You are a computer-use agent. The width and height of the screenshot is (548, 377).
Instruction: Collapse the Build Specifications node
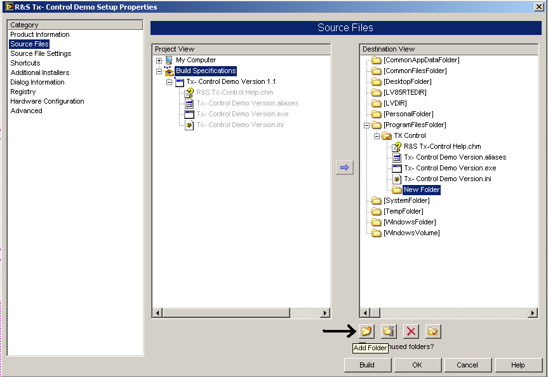pyautogui.click(x=159, y=71)
